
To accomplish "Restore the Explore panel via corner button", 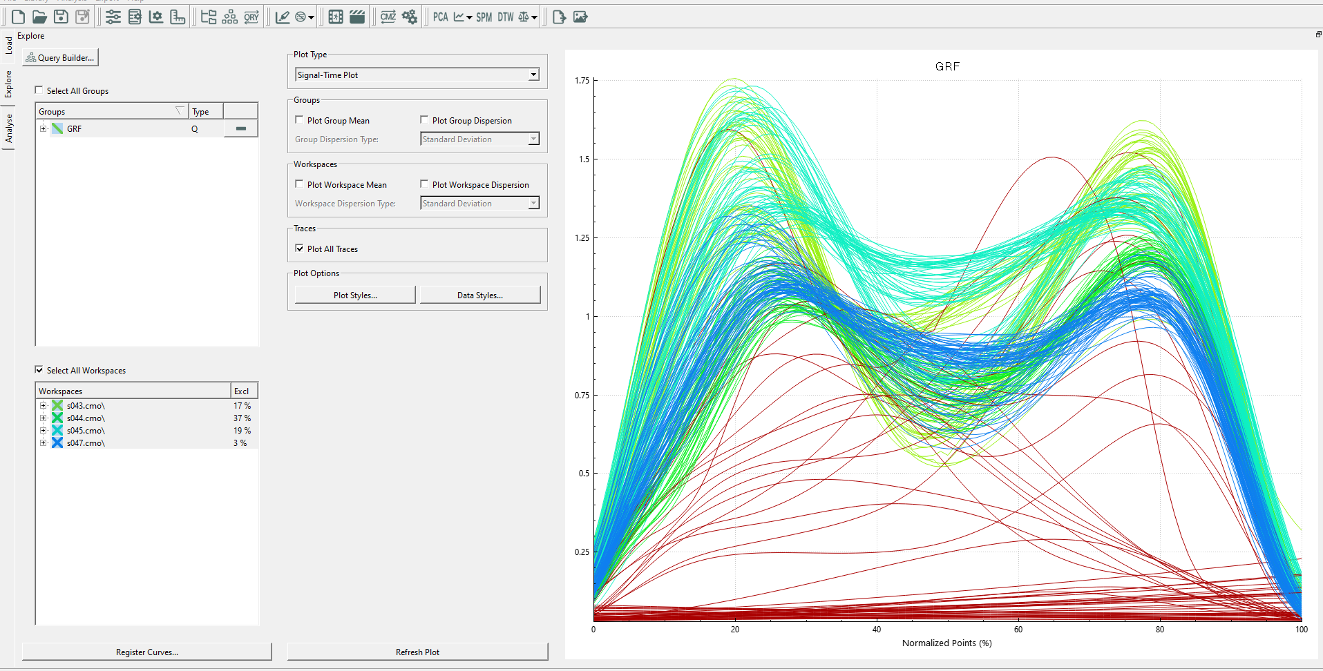I will coord(1318,34).
